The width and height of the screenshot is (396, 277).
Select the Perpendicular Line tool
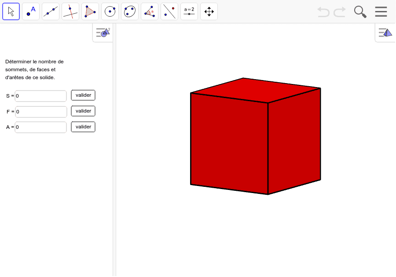[x=70, y=11]
